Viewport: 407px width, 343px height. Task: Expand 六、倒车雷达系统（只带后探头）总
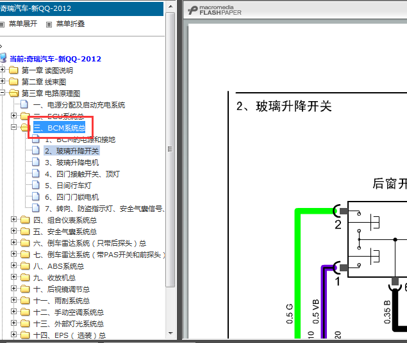13,243
